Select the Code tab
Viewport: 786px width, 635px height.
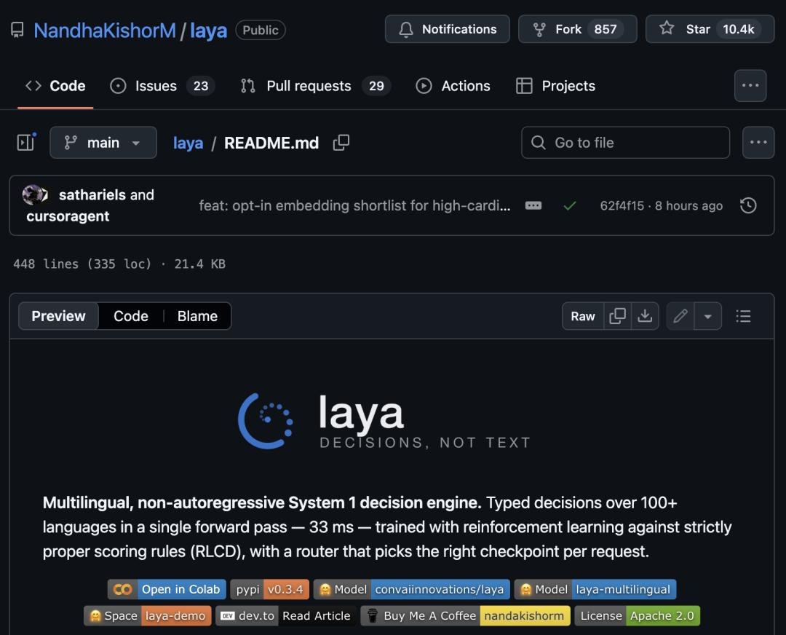pos(55,86)
